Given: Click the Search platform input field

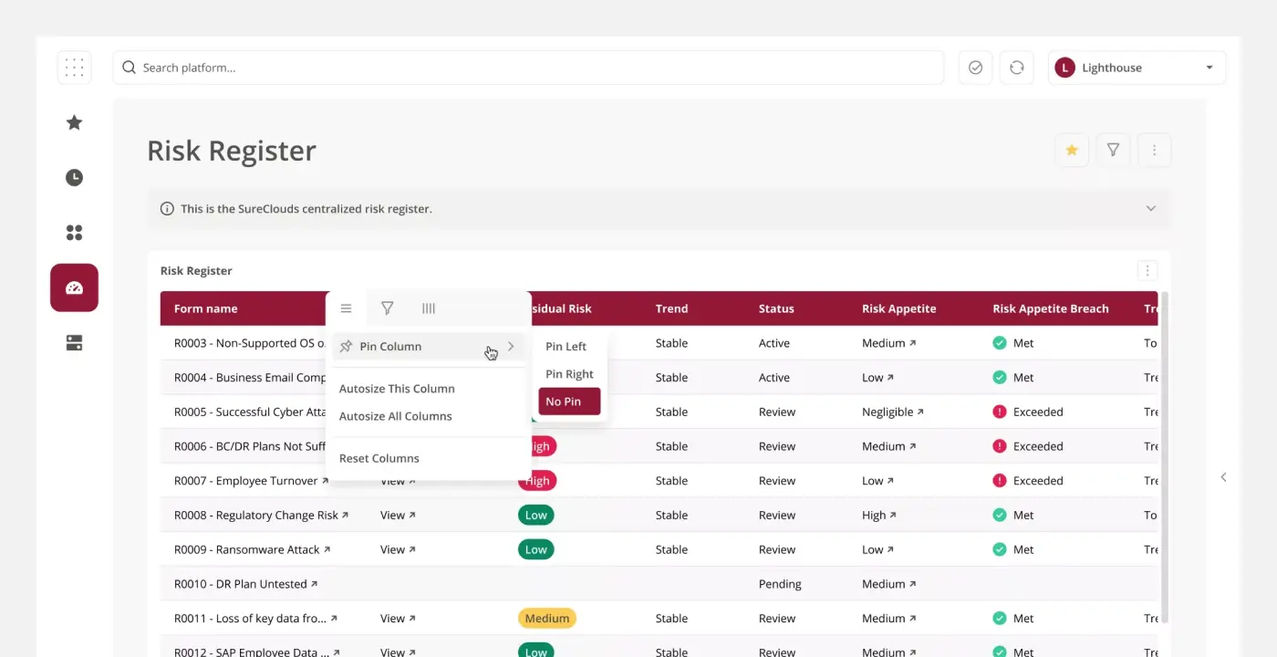Looking at the screenshot, I should 529,68.
